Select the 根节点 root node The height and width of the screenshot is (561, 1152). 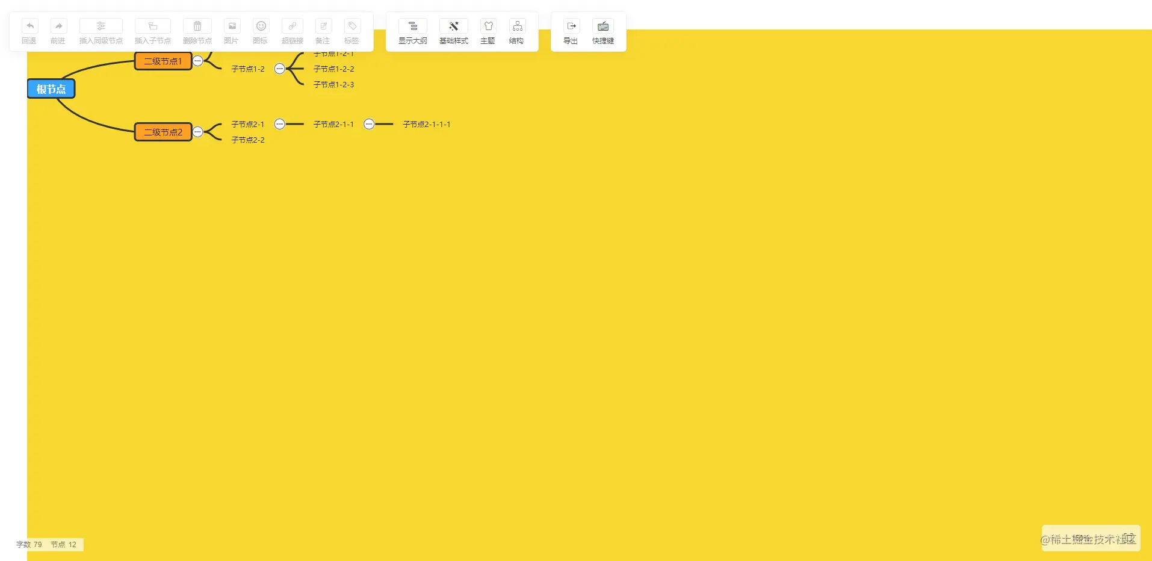pos(51,88)
